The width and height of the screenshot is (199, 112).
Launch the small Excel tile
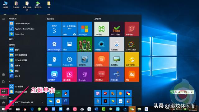(58, 93)
